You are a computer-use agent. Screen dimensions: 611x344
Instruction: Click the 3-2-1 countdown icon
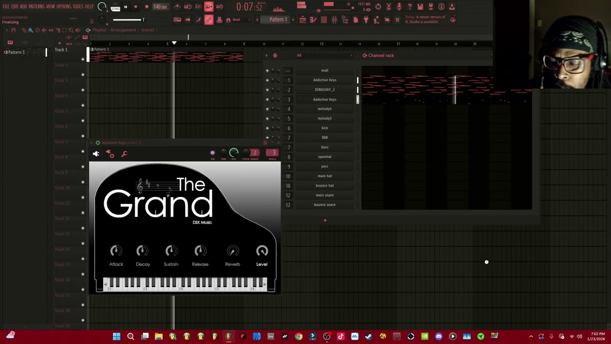tap(198, 7)
